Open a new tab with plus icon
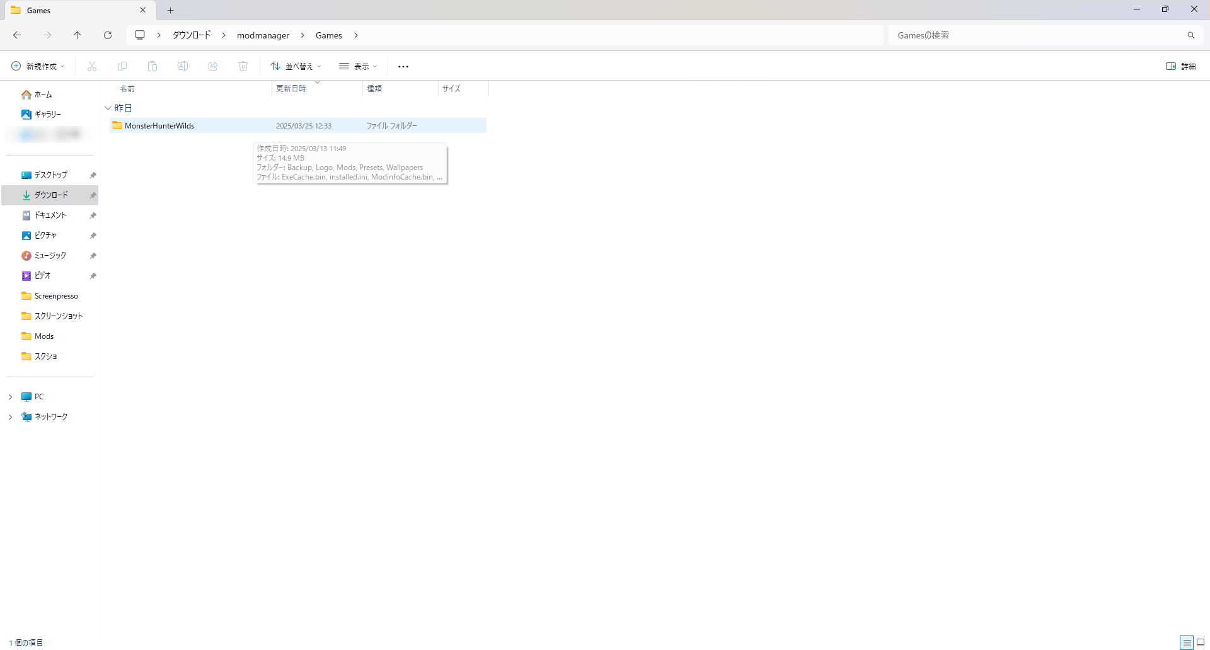 [170, 10]
